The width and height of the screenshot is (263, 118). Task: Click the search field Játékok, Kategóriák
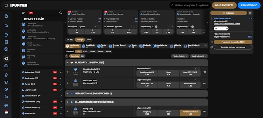point(190,5)
